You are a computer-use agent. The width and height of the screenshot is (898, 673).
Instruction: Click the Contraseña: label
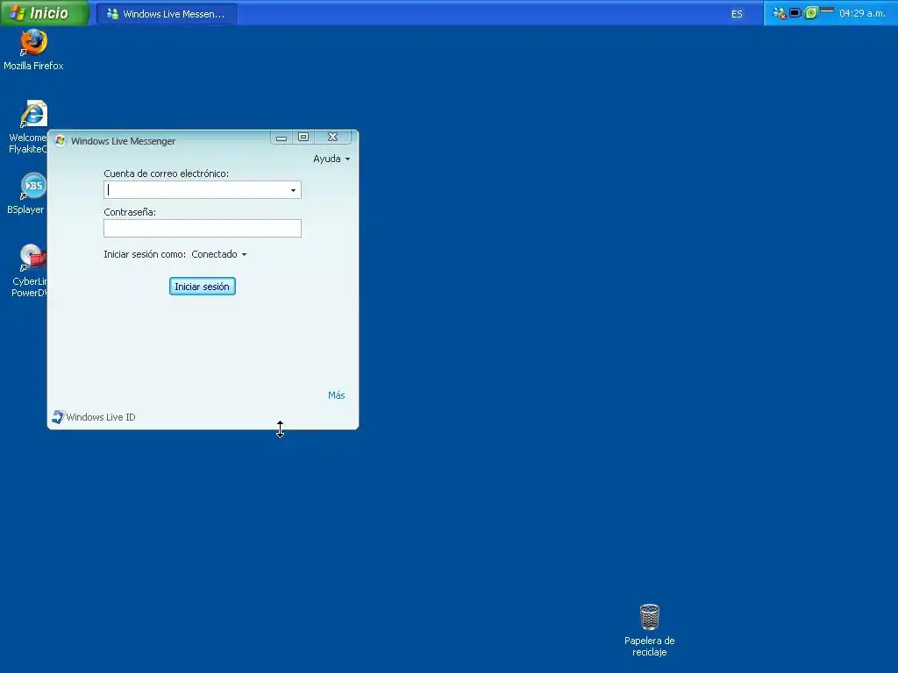[x=130, y=212]
